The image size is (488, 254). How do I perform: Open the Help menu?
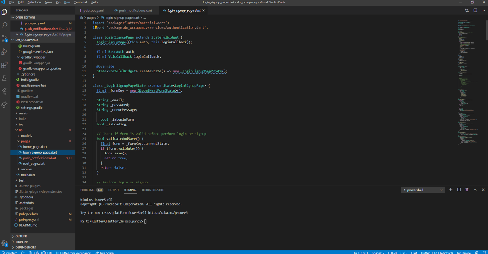click(x=94, y=2)
